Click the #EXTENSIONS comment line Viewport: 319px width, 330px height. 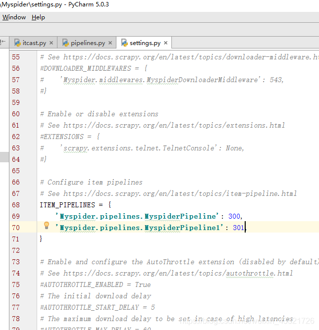pyautogui.click(x=70, y=137)
